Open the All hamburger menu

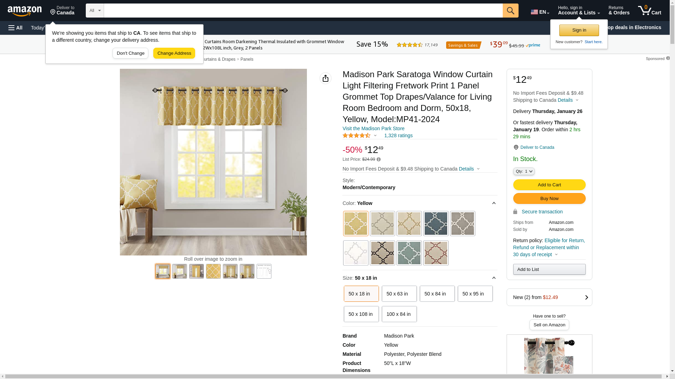(x=15, y=28)
